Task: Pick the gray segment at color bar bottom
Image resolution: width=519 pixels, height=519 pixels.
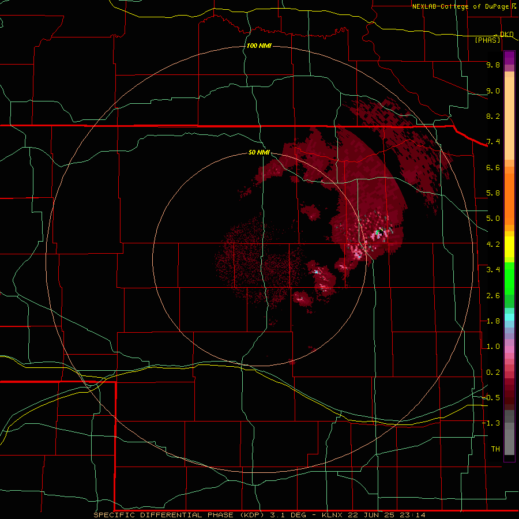Action: 509,442
